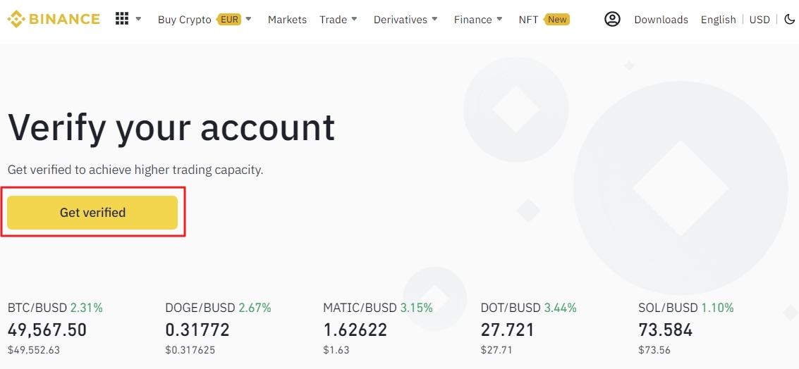Expand the Buy Crypto dropdown arrow
Viewport: 799px width, 369px height.
coord(249,19)
